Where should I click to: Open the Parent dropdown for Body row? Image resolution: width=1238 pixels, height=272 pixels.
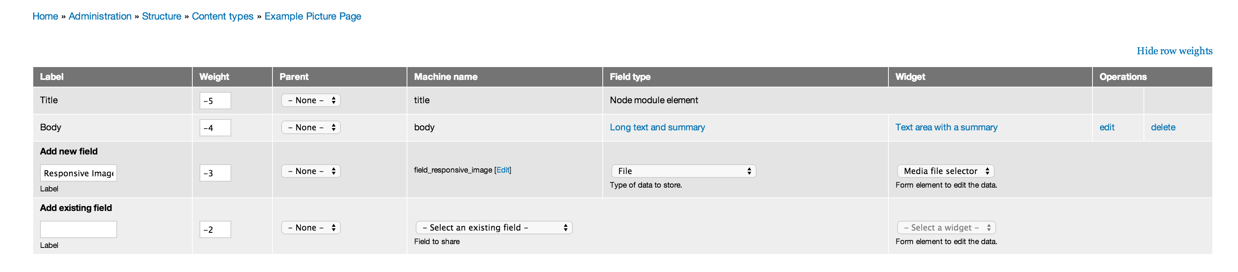pos(311,127)
